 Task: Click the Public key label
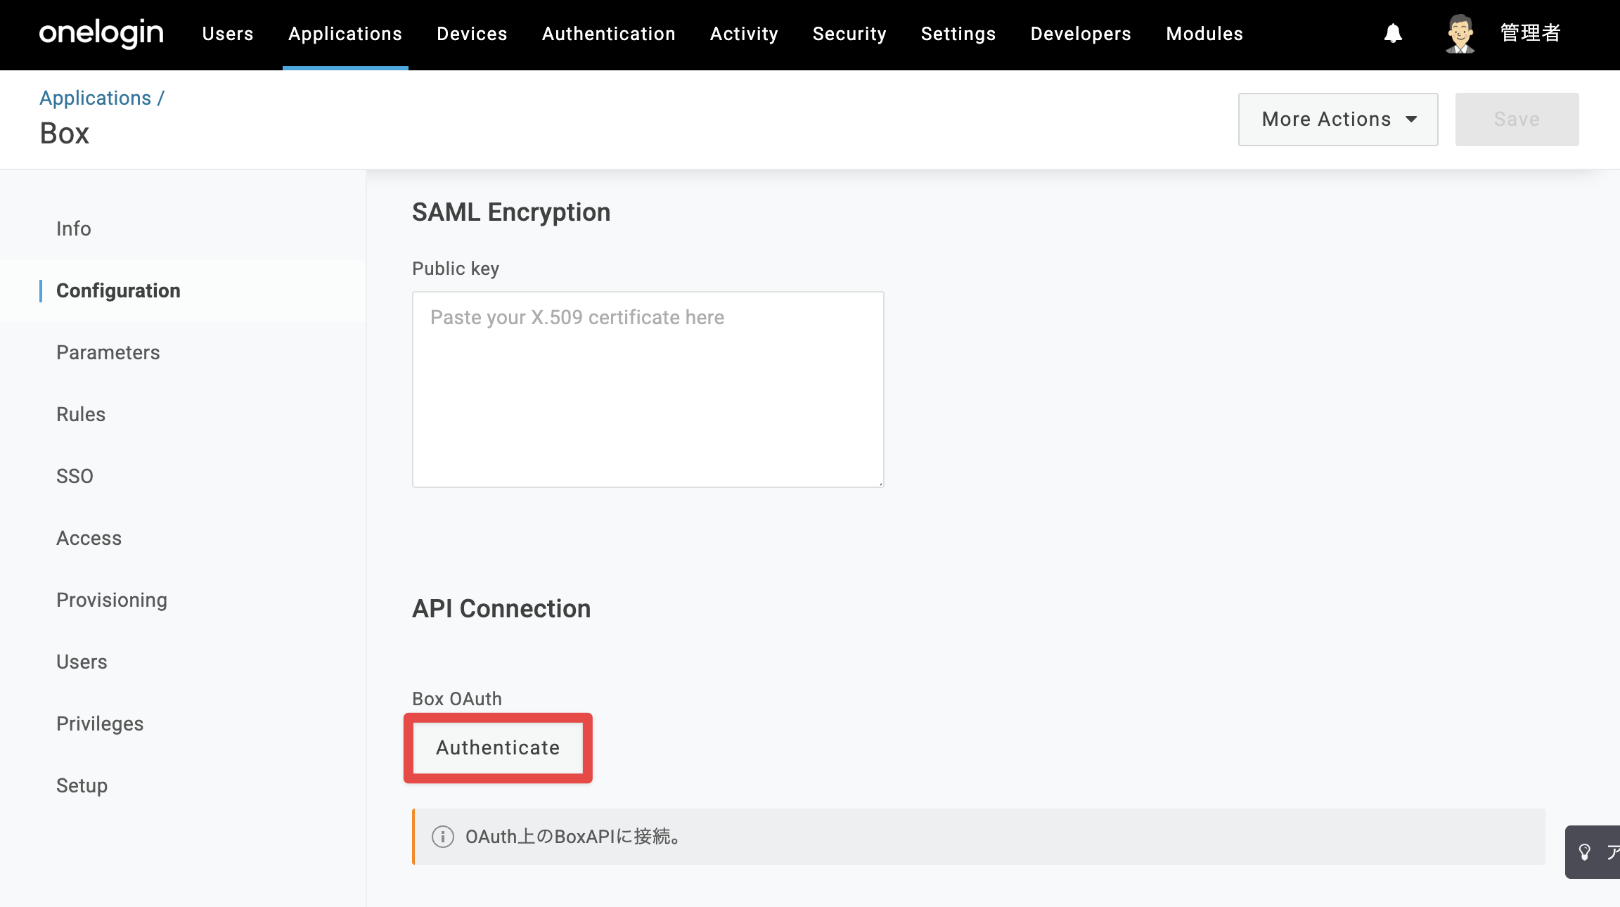(x=456, y=269)
